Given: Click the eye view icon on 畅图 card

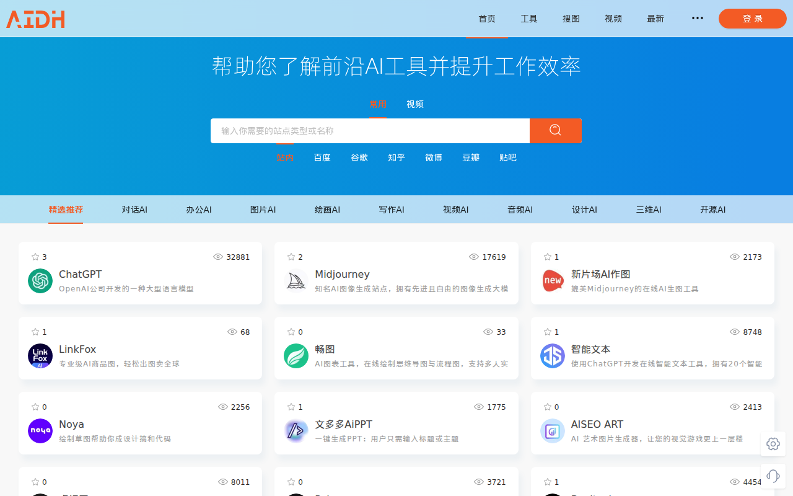Looking at the screenshot, I should 488,332.
